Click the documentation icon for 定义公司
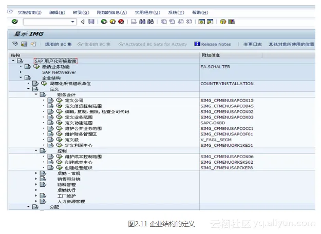Screen dimensions: 321x234 50,100
